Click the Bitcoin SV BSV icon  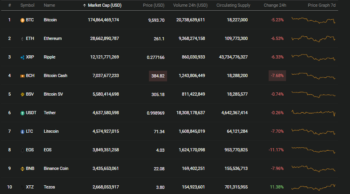coord(23,94)
